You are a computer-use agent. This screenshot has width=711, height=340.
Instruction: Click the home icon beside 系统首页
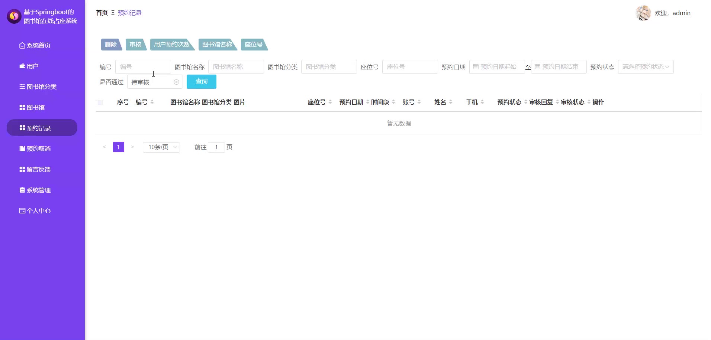[x=22, y=45]
